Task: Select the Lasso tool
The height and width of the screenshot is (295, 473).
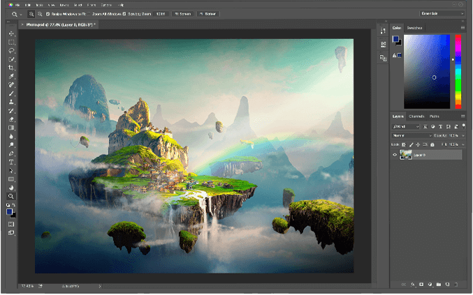Action: pyautogui.click(x=11, y=50)
